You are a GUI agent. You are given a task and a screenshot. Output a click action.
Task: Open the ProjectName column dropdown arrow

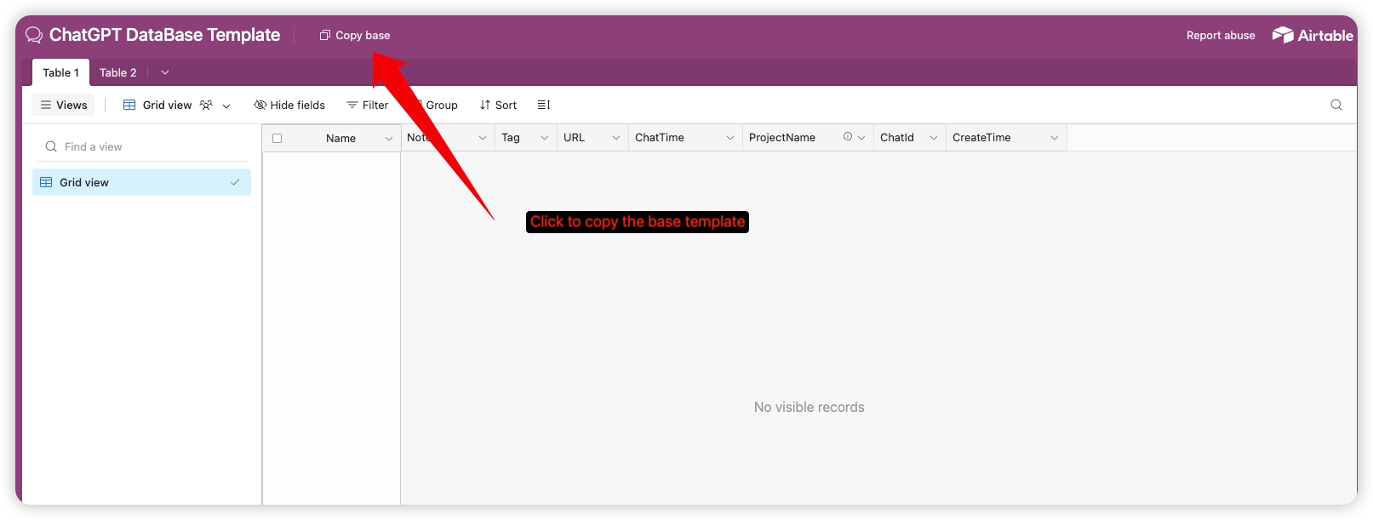point(861,138)
